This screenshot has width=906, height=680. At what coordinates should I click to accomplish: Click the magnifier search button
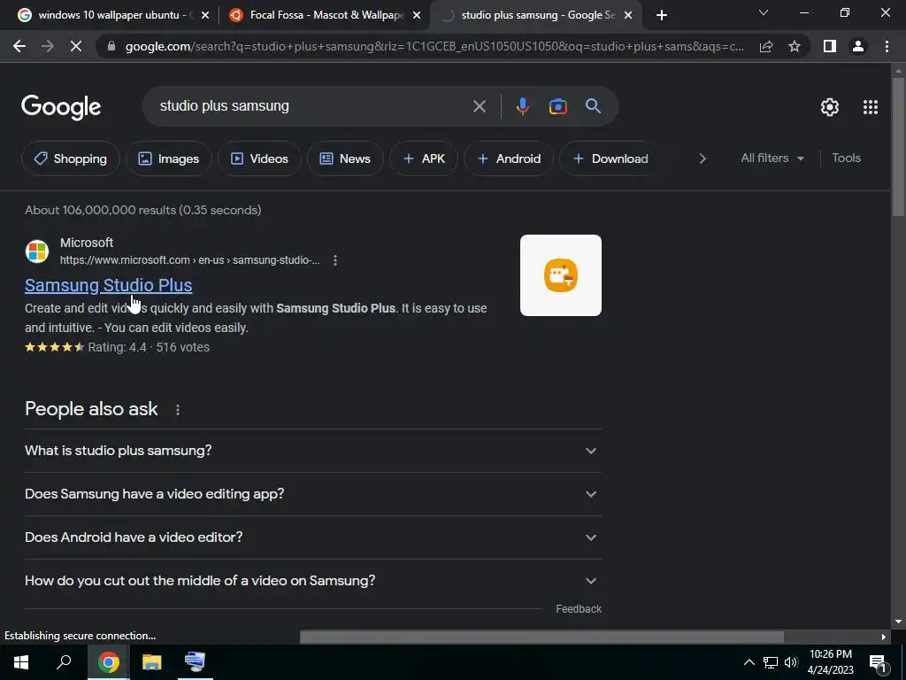(x=593, y=106)
